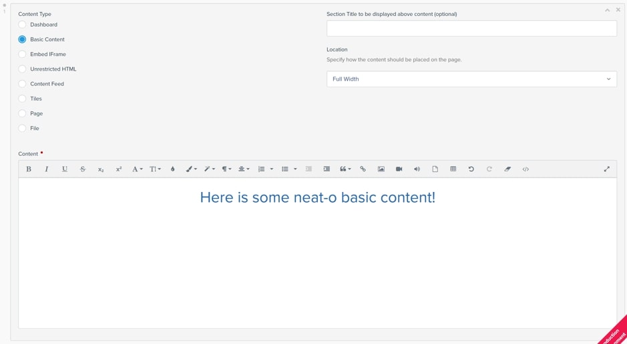
Task: Click the neat-o basic content text
Action: pos(317,197)
